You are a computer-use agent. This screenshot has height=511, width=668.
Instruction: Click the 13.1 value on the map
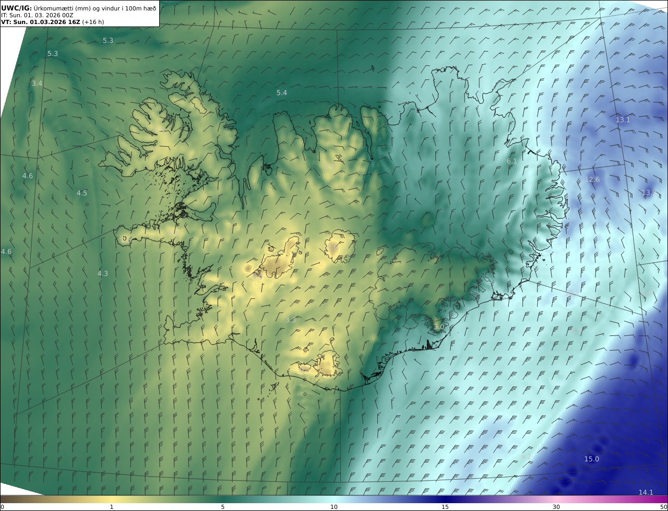pos(623,120)
